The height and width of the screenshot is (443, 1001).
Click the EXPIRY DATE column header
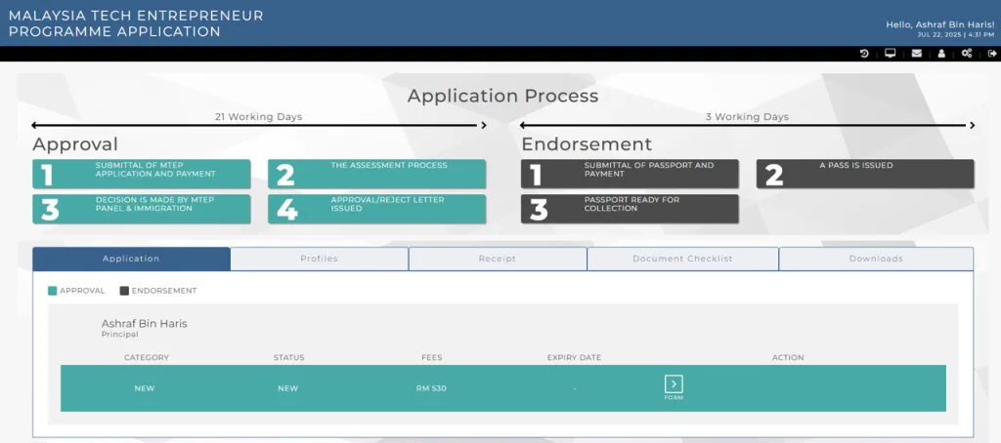pyautogui.click(x=574, y=357)
